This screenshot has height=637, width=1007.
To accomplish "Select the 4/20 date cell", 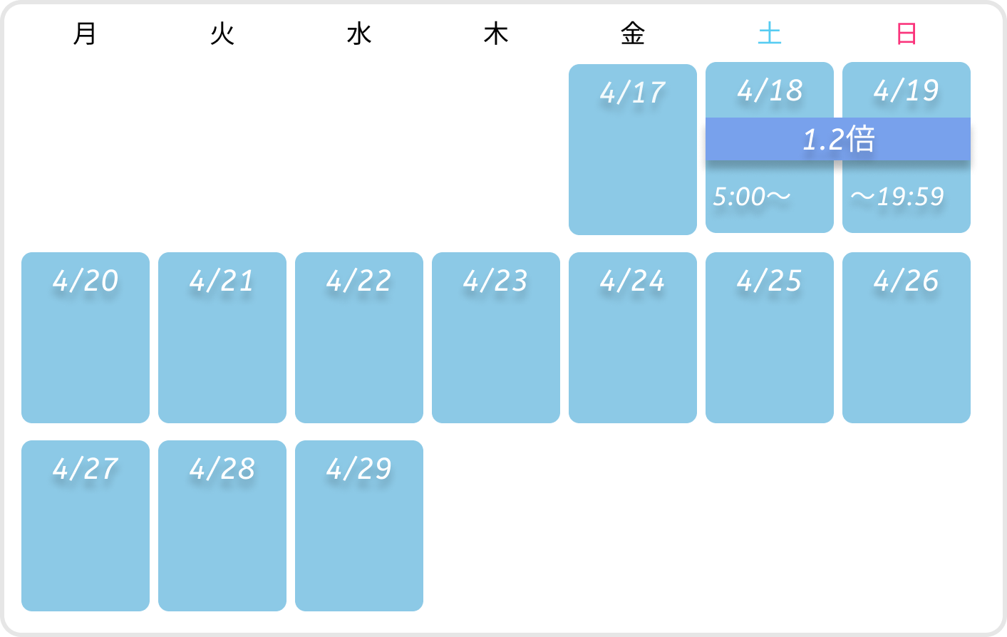I will click(x=86, y=338).
